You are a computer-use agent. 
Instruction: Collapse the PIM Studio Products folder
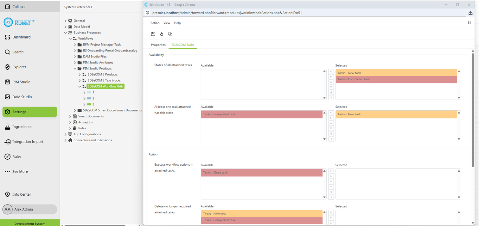75,68
